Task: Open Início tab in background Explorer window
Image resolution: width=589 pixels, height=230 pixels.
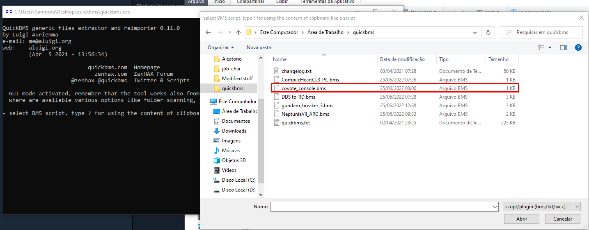Action: click(x=219, y=2)
